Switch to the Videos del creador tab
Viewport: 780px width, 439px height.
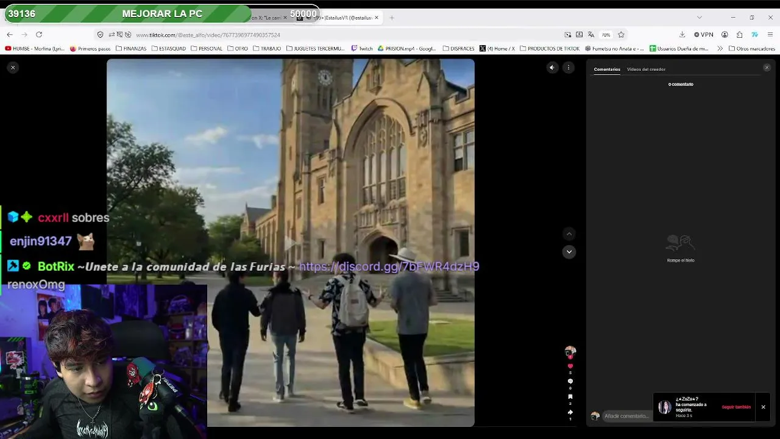pos(646,70)
